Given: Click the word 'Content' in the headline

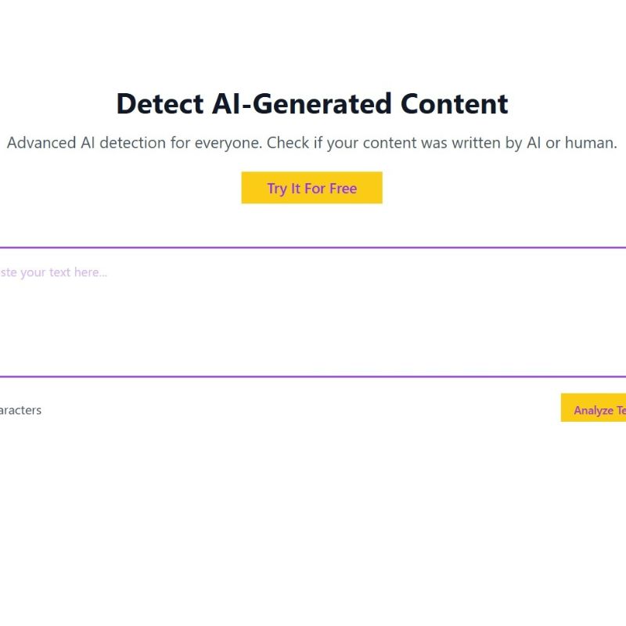Looking at the screenshot, I should pos(455,104).
